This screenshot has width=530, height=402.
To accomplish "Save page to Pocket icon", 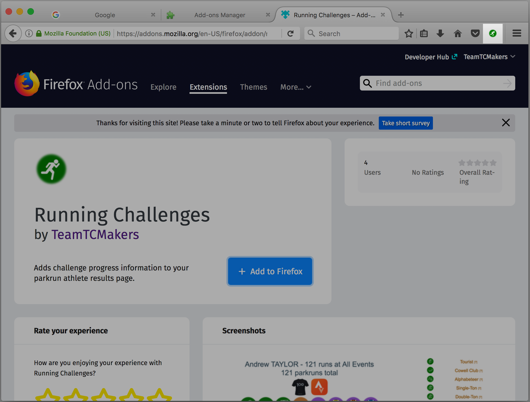I will click(475, 34).
